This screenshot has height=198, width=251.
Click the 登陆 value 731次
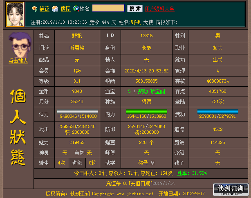pos(218,101)
